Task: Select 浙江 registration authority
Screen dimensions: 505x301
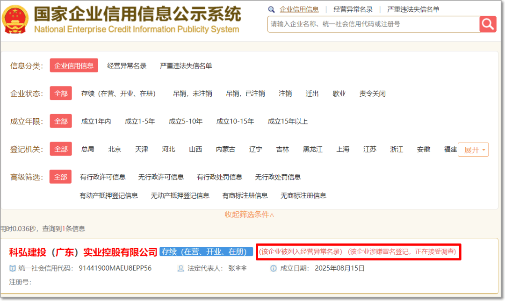Action: click(397, 150)
